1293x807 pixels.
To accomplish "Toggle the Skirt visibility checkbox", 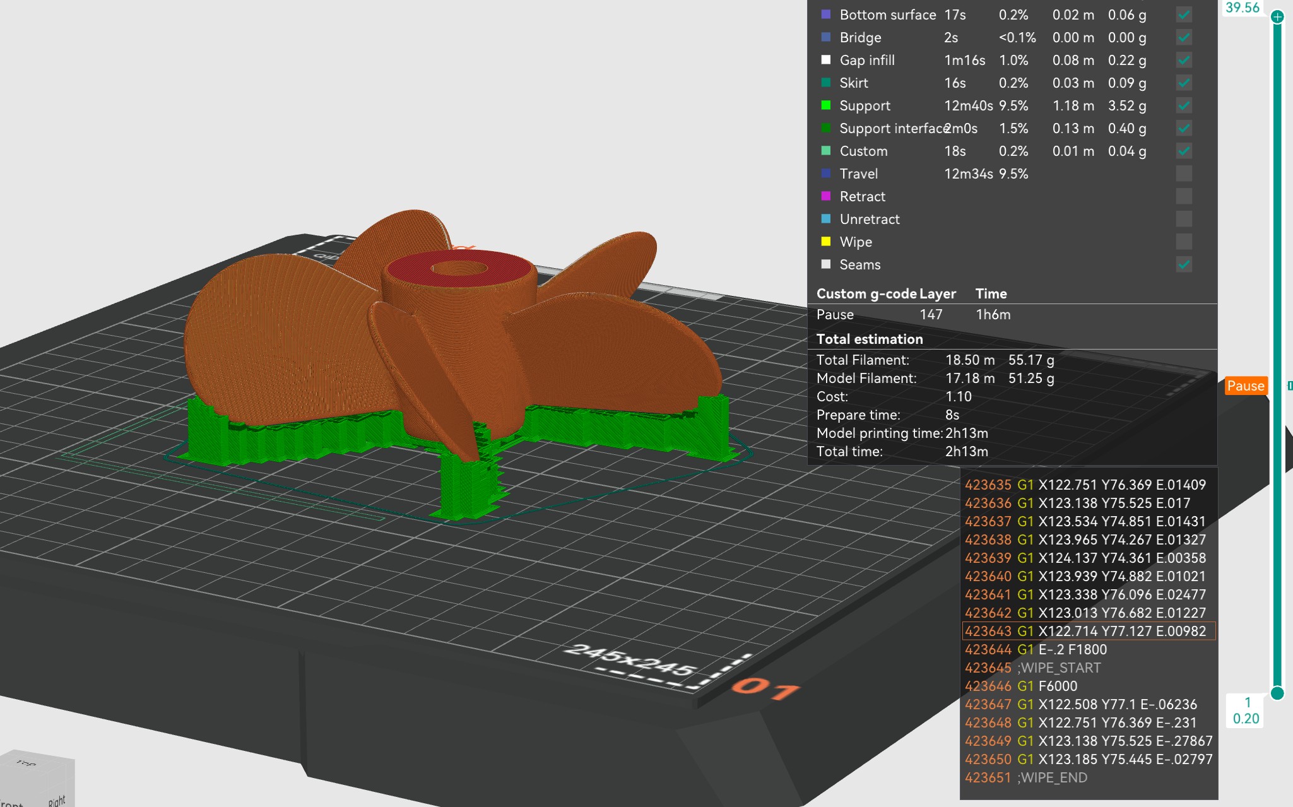I will click(1184, 83).
